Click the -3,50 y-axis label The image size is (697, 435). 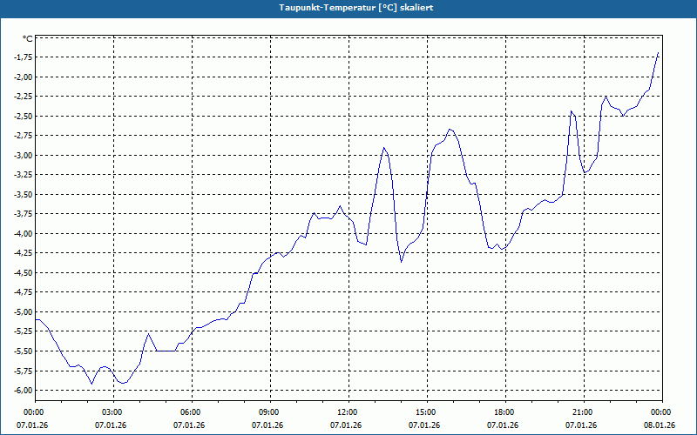[x=24, y=194]
